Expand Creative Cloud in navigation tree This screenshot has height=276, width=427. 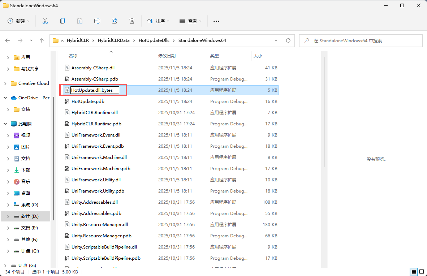point(5,83)
